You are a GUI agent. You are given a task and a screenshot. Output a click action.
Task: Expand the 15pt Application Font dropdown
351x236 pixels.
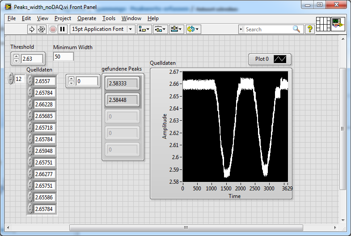click(x=131, y=29)
